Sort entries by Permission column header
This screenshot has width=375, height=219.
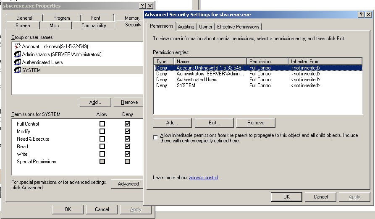pyautogui.click(x=267, y=61)
